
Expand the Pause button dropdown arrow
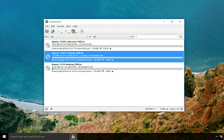pyautogui.click(x=69, y=33)
